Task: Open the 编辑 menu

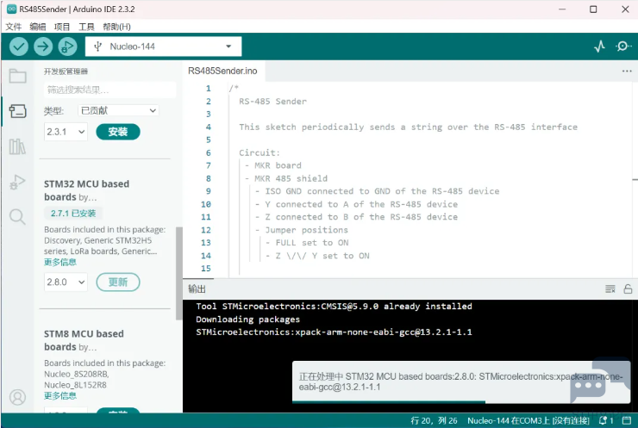Action: click(38, 27)
